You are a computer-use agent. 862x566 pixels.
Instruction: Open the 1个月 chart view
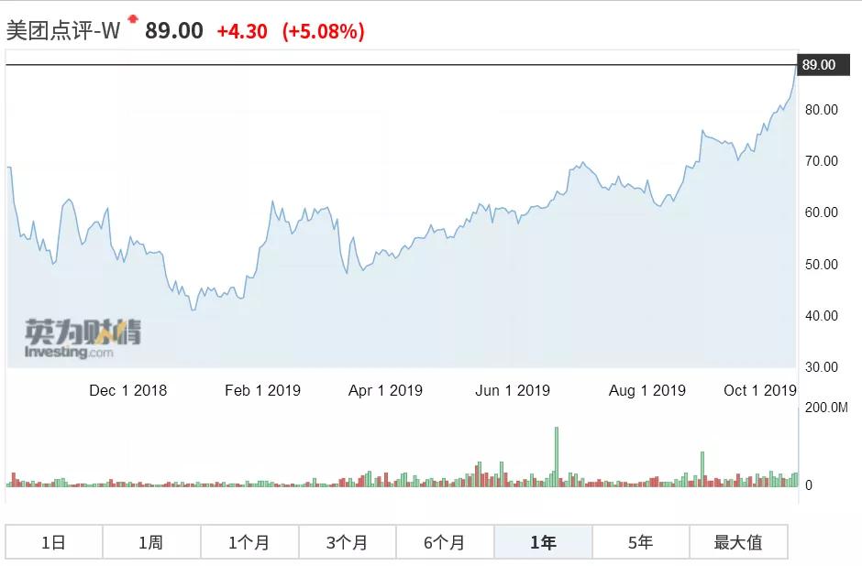249,542
